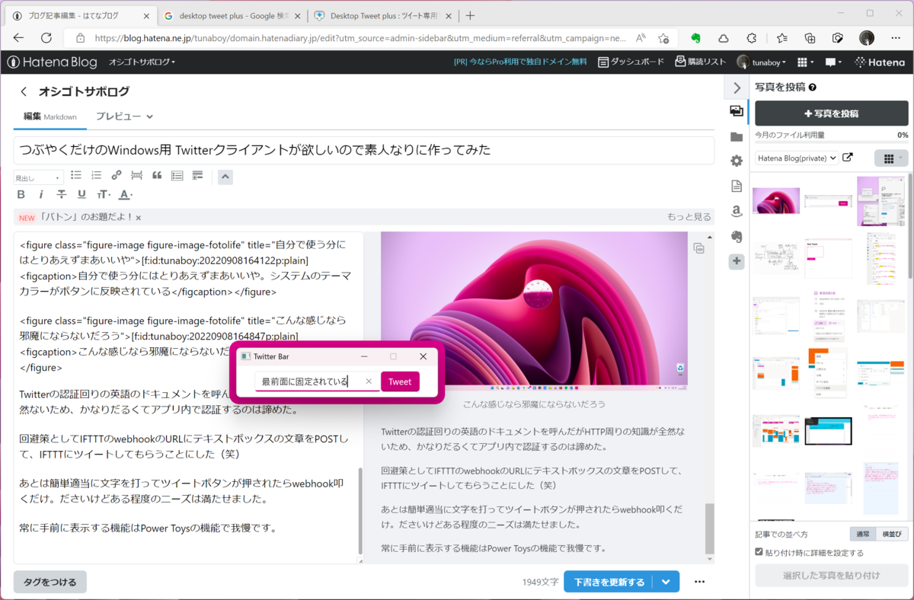Open the 購読リスト link
The width and height of the screenshot is (914, 600).
(x=701, y=62)
